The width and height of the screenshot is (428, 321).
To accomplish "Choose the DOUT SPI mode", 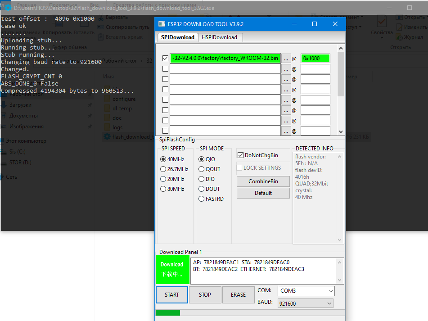I will point(209,189).
